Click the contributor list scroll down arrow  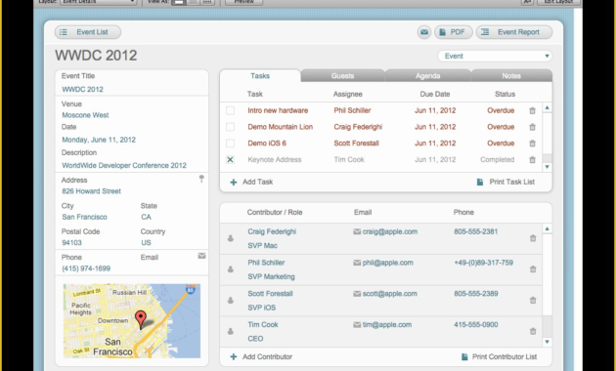(x=547, y=342)
